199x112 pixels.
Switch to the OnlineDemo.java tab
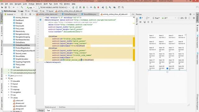click(x=71, y=14)
